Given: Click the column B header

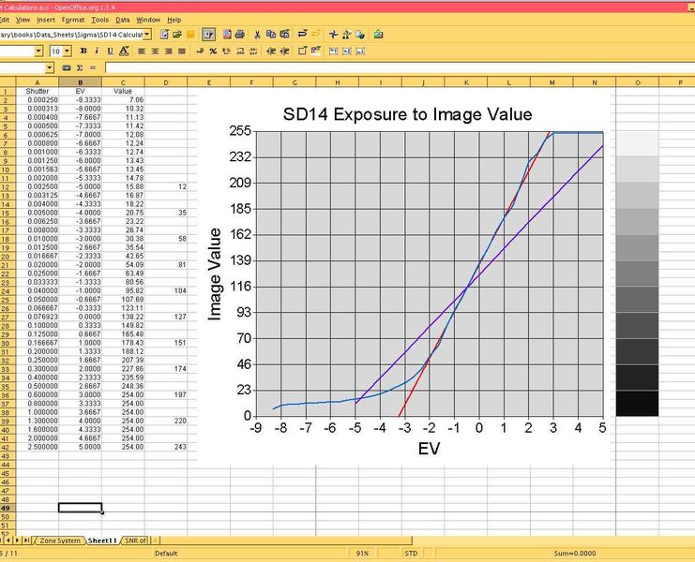Looking at the screenshot, I should pyautogui.click(x=79, y=82).
